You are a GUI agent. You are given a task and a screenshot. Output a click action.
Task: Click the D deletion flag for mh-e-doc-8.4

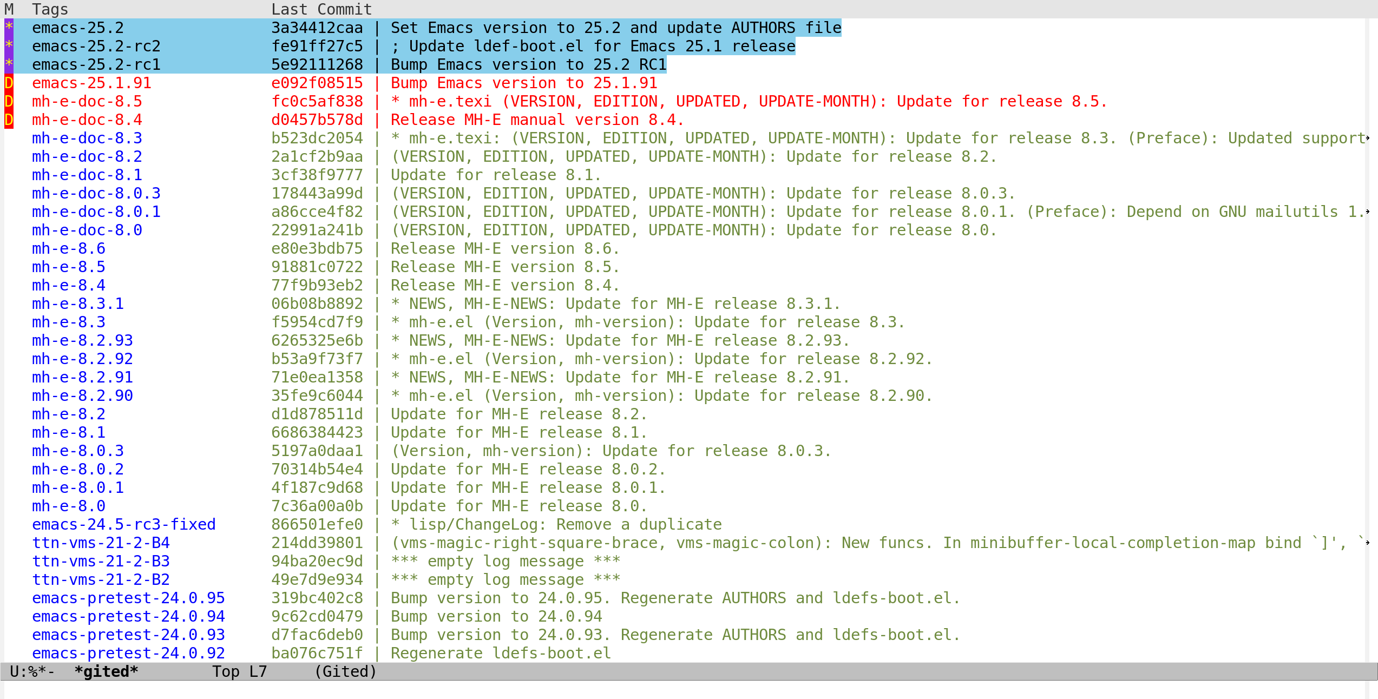[x=9, y=120]
